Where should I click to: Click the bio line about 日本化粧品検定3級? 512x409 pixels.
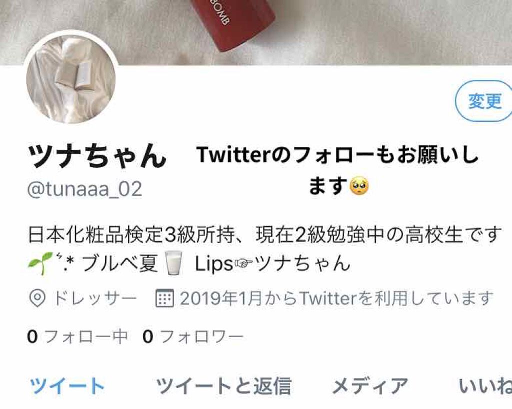click(x=265, y=235)
